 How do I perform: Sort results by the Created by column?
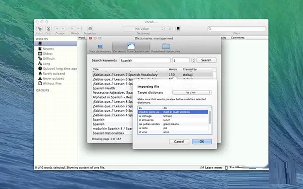pos(197,69)
